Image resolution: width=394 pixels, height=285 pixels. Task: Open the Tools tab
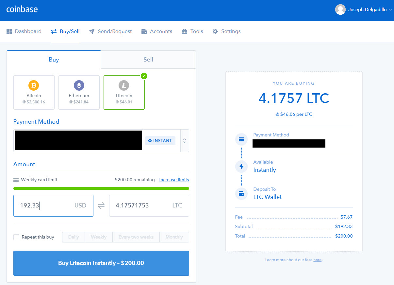coord(192,31)
